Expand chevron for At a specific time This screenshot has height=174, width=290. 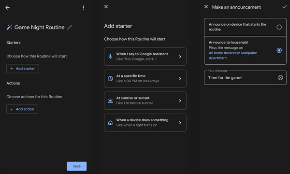tap(180, 79)
